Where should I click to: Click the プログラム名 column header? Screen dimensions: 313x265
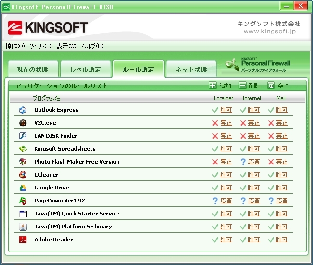click(47, 98)
